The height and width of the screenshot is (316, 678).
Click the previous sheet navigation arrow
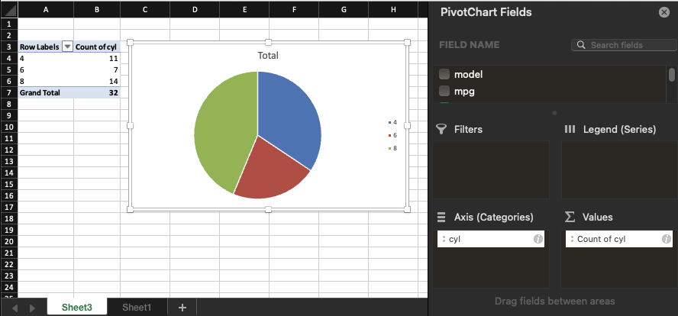(x=15, y=308)
